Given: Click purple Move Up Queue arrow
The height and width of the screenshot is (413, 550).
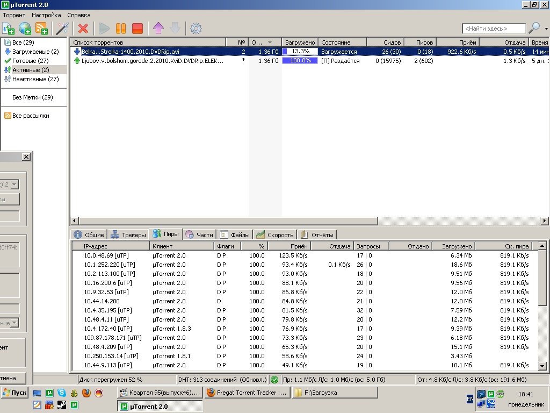Looking at the screenshot, I should pyautogui.click(x=158, y=29).
